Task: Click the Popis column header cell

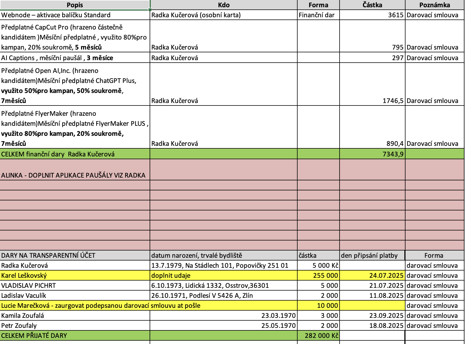Action: (x=75, y=5)
